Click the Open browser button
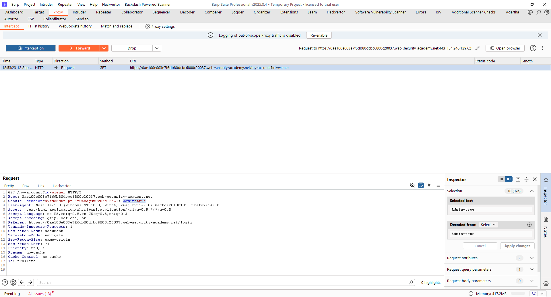This screenshot has width=551, height=297. coord(505,48)
